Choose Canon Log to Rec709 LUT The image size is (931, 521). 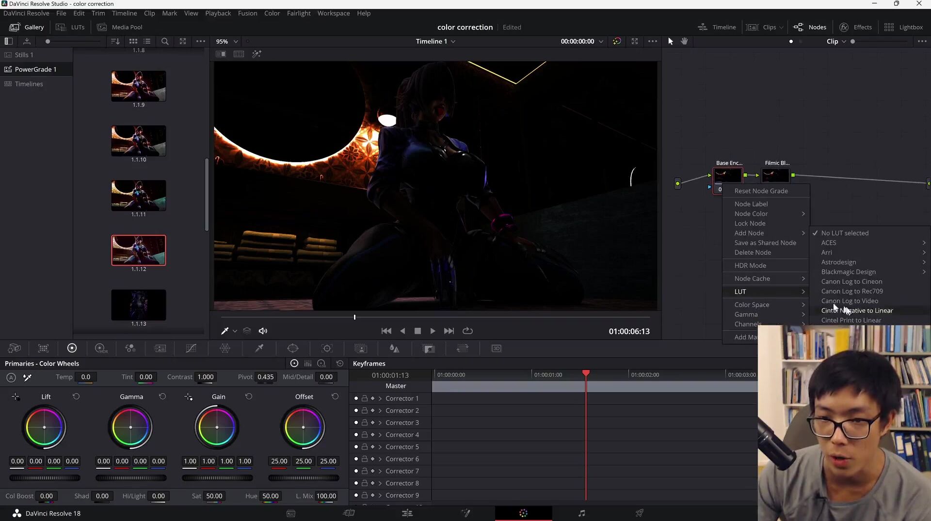click(851, 291)
